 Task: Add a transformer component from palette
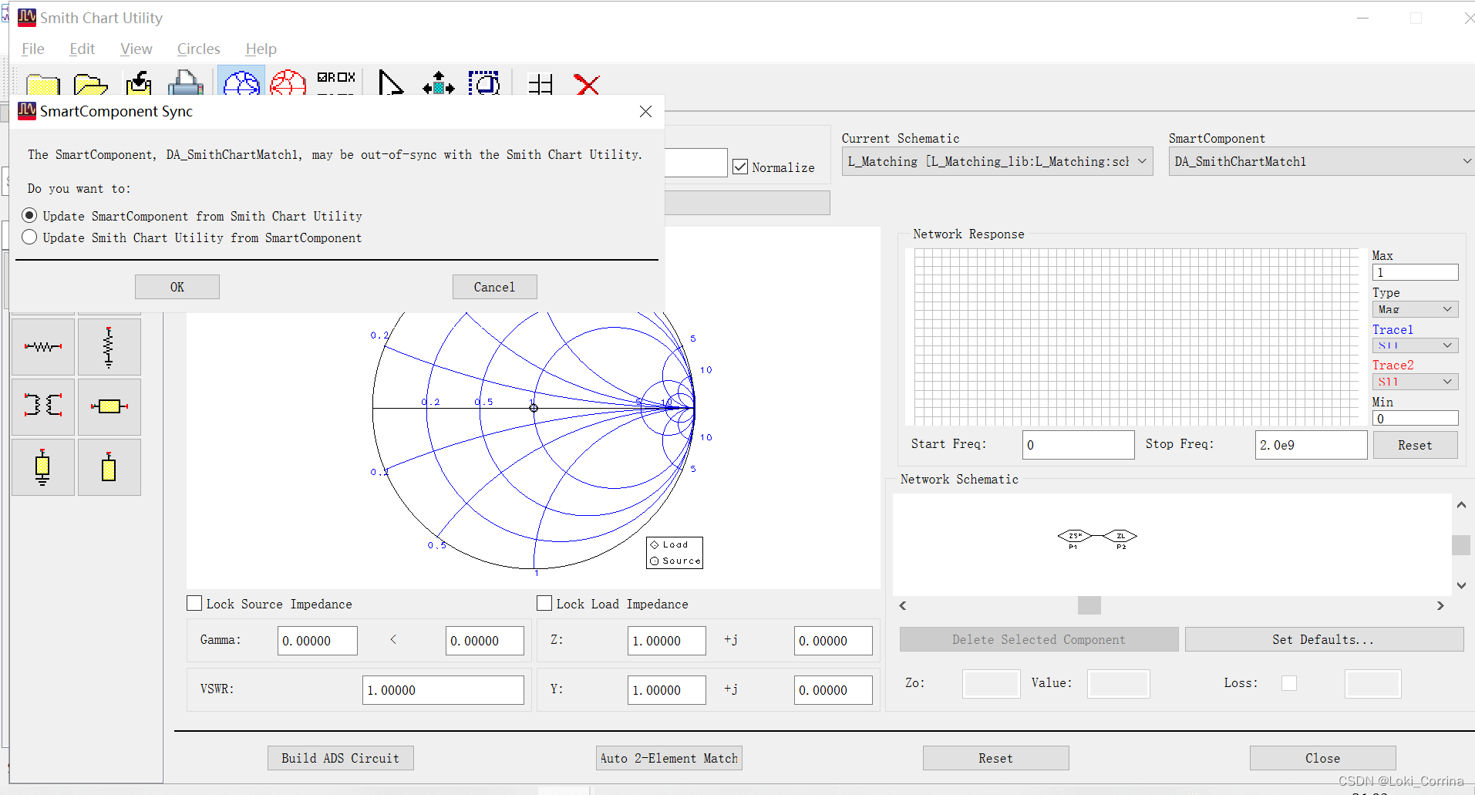pos(43,406)
